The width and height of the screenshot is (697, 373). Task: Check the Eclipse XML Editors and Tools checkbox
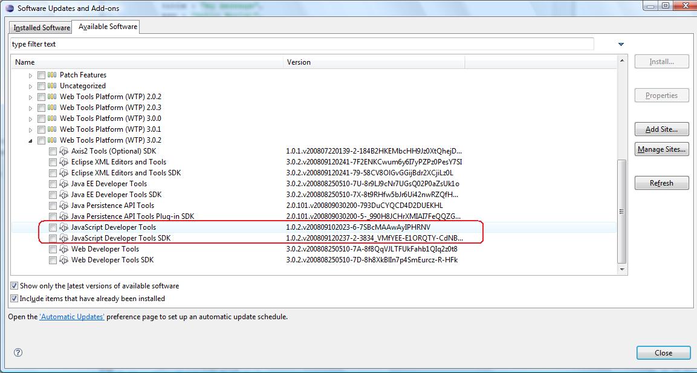point(53,162)
